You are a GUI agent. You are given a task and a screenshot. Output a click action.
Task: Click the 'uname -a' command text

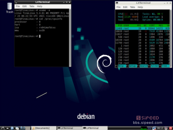tap(45, 10)
